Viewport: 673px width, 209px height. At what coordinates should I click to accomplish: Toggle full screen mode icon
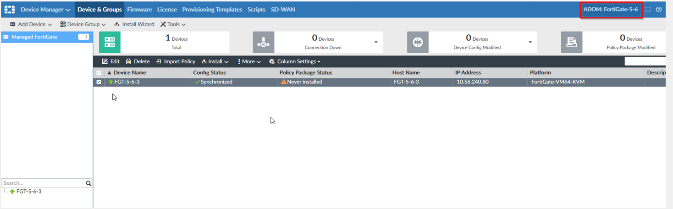(648, 9)
